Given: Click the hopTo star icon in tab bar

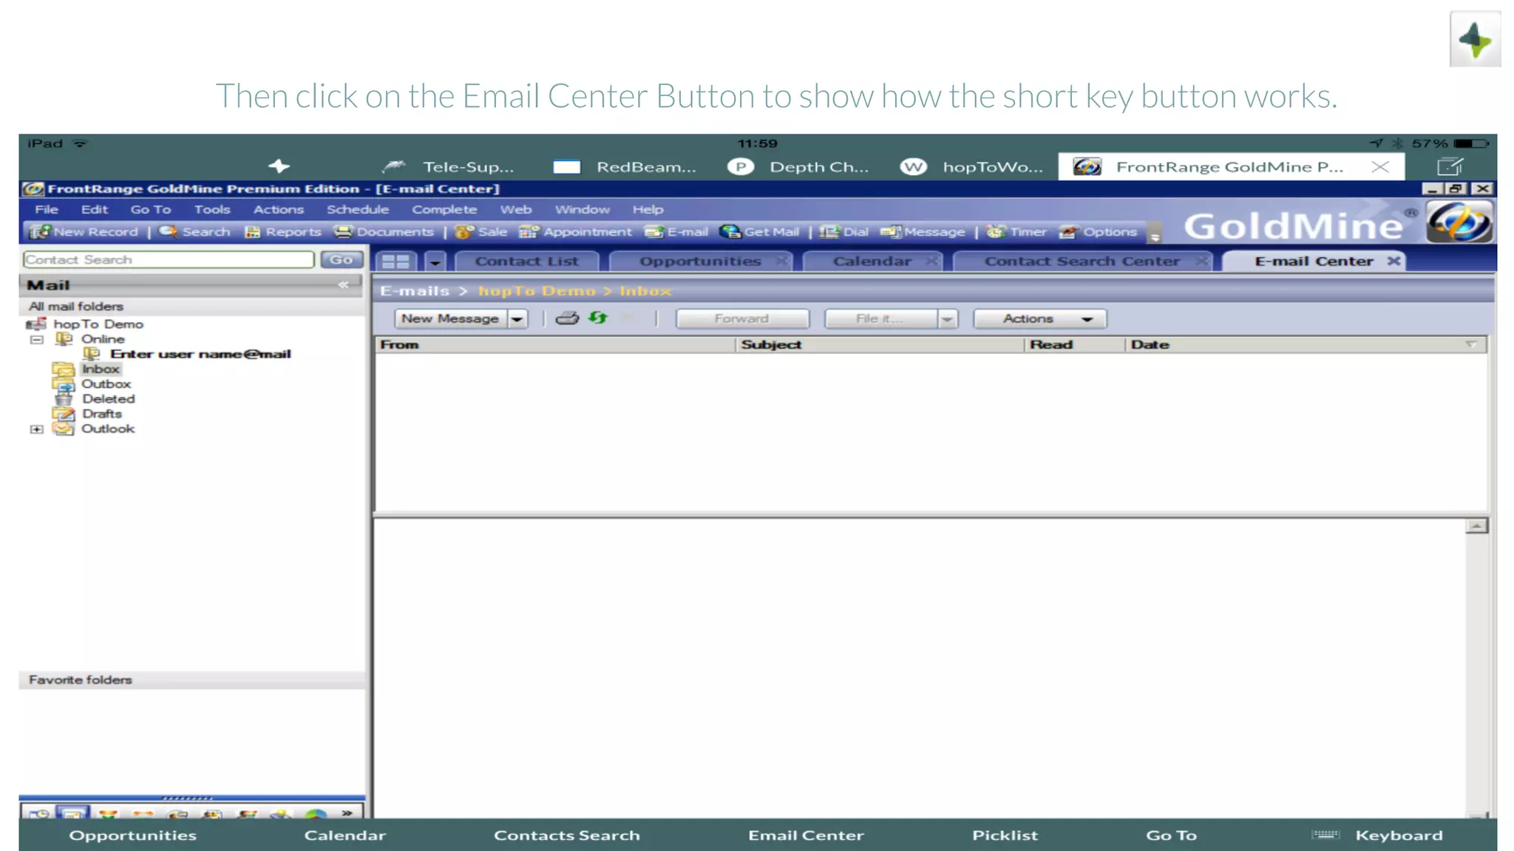Looking at the screenshot, I should click(x=279, y=166).
